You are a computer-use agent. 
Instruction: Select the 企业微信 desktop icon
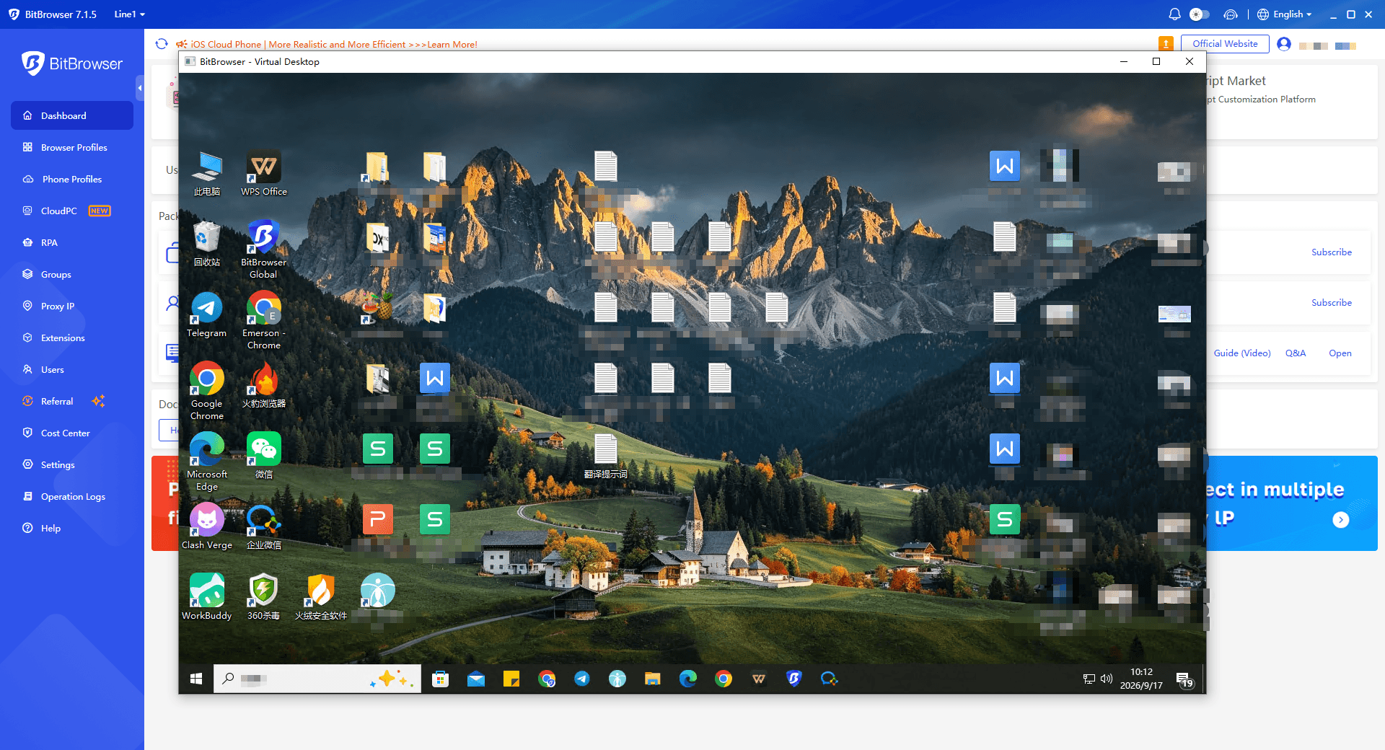click(264, 526)
